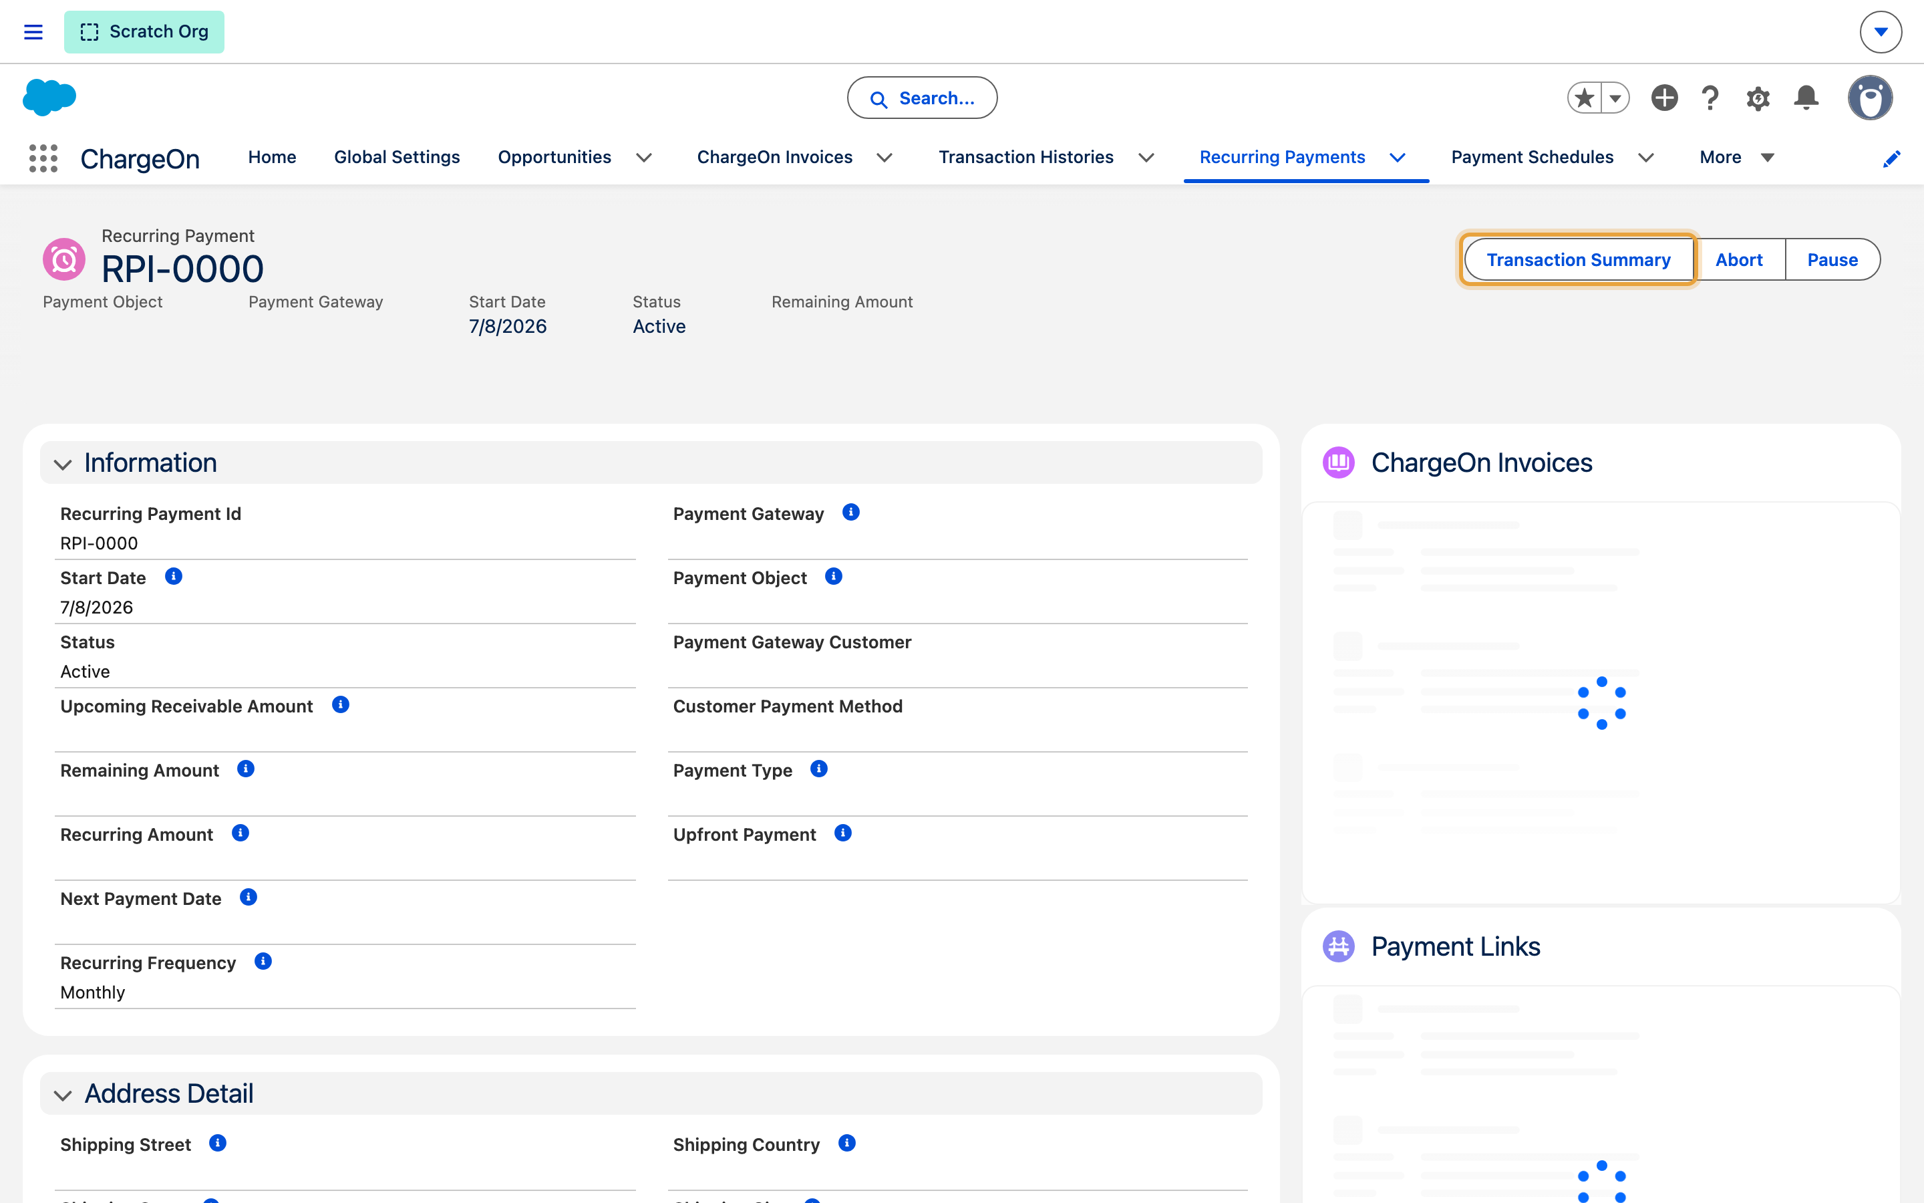Click the Payment Links card icon
The height and width of the screenshot is (1203, 1924).
point(1338,946)
